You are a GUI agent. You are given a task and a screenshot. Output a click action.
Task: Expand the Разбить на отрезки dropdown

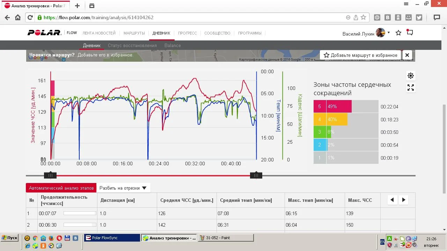(x=123, y=188)
